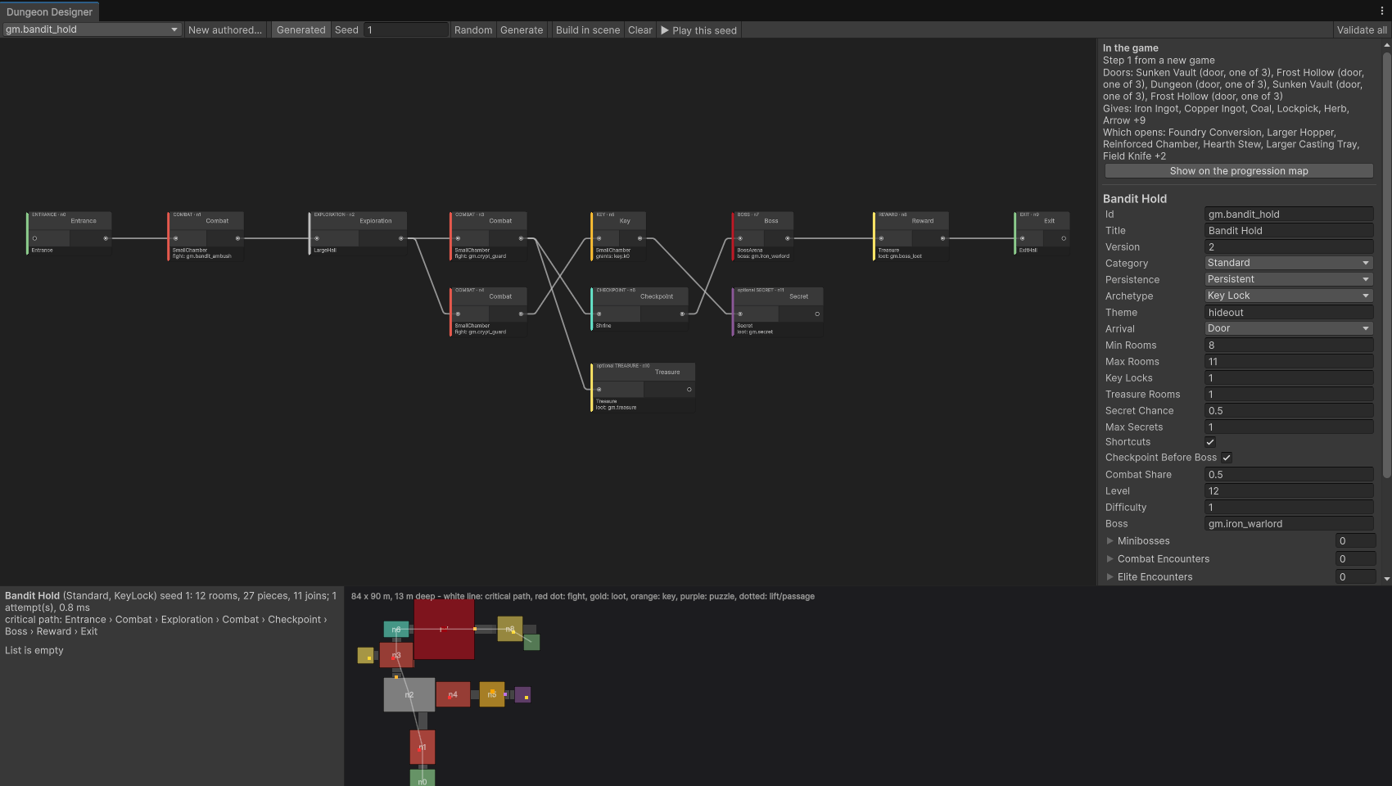Select the optional Secret node
The height and width of the screenshot is (786, 1392).
(778, 312)
